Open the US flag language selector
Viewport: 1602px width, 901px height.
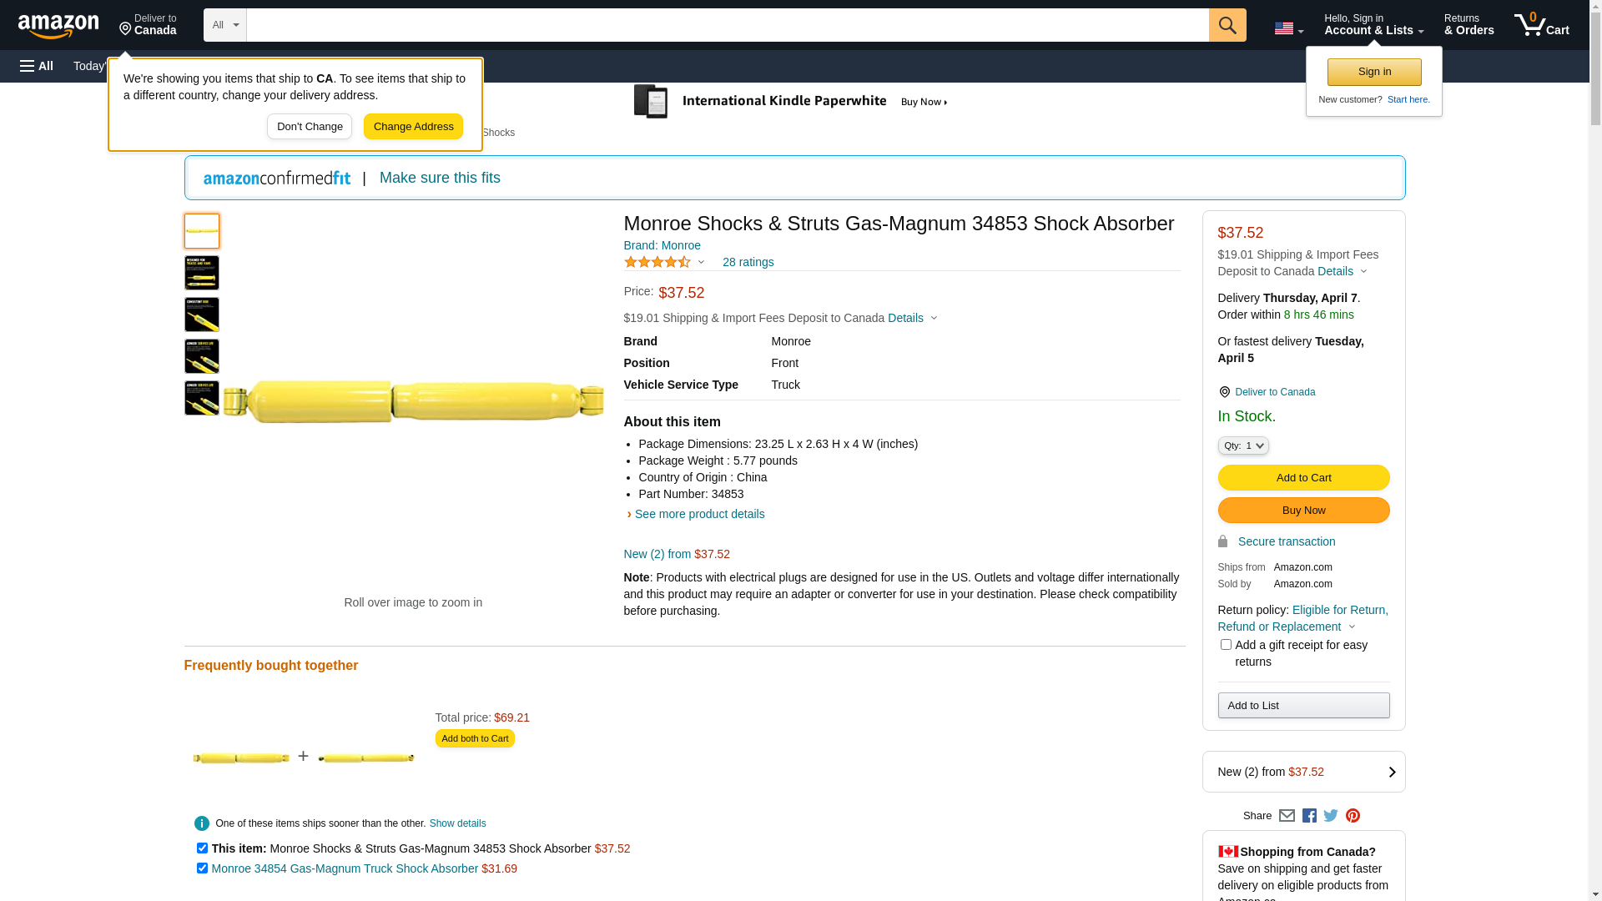pyautogui.click(x=1288, y=28)
